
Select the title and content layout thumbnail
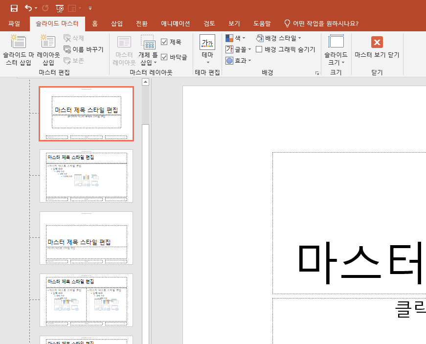87,176
